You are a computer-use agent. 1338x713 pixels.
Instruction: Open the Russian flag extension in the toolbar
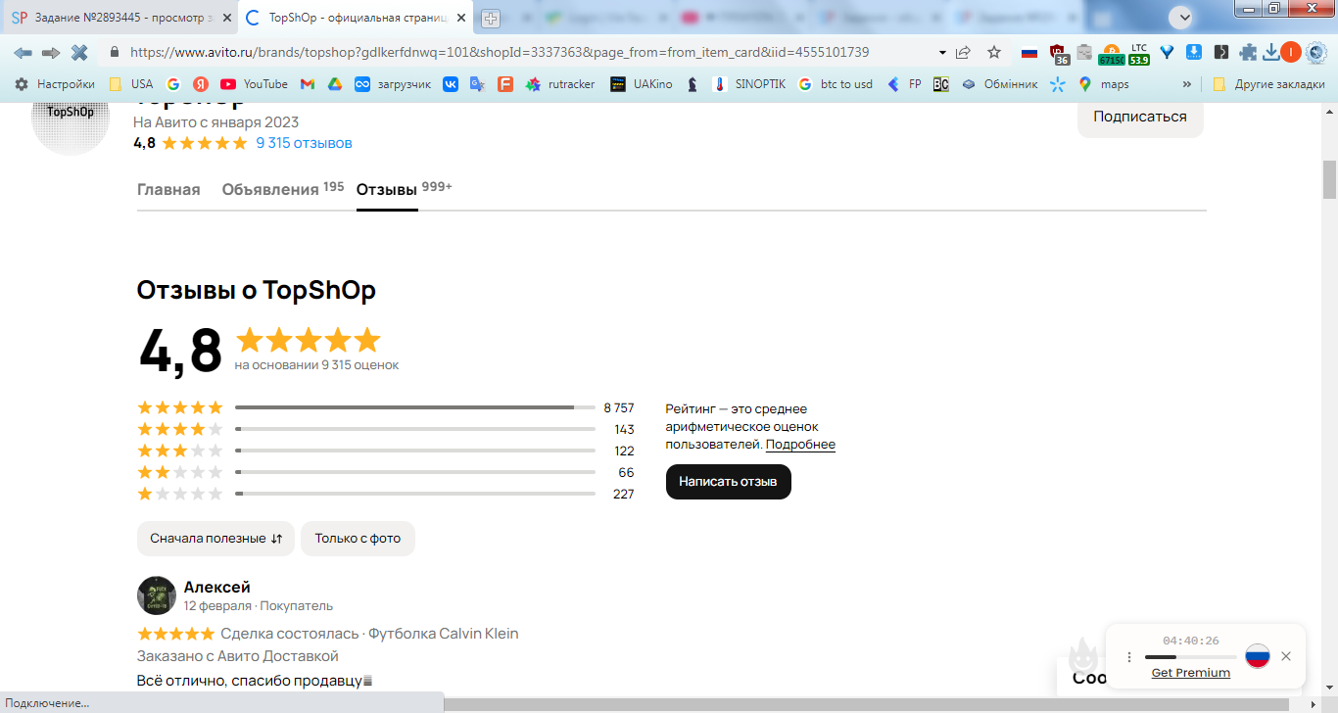(x=1028, y=53)
